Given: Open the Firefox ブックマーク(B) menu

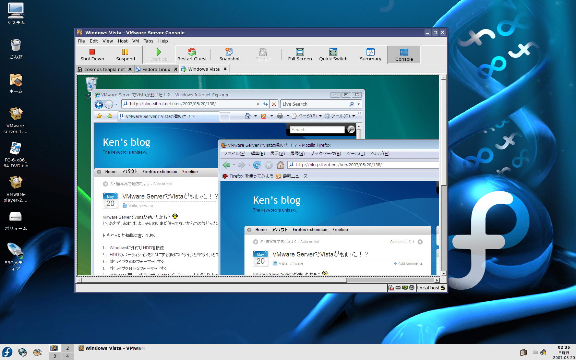Looking at the screenshot, I should pos(325,154).
